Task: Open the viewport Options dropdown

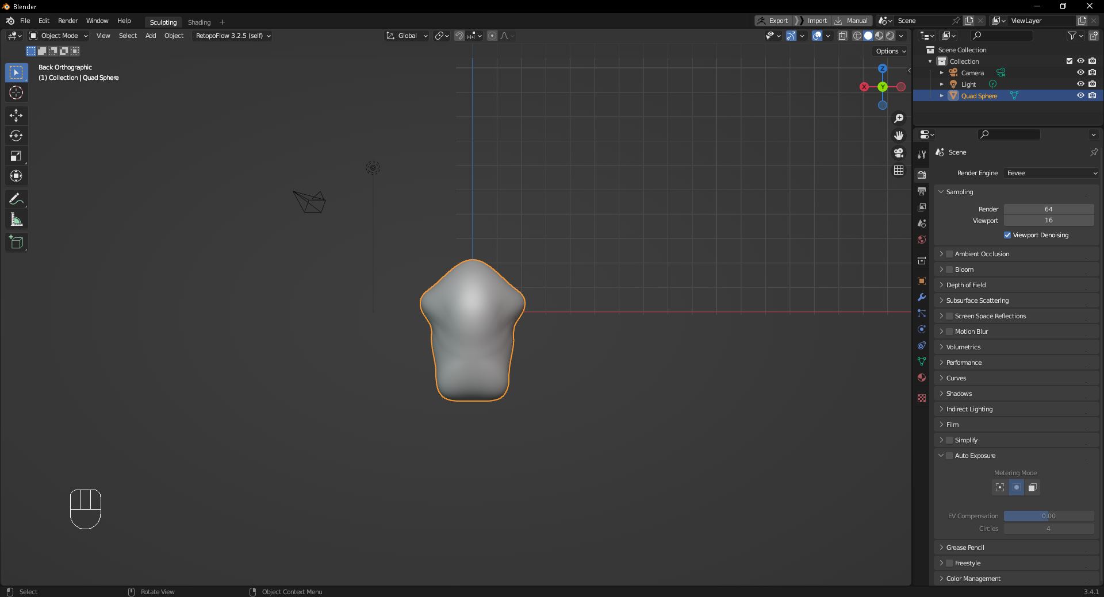Action: (x=891, y=51)
